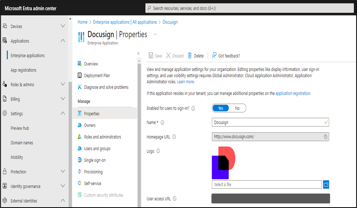Image resolution: width=357 pixels, height=208 pixels.
Task: Expand the Roles & admins section
Action: point(62,85)
